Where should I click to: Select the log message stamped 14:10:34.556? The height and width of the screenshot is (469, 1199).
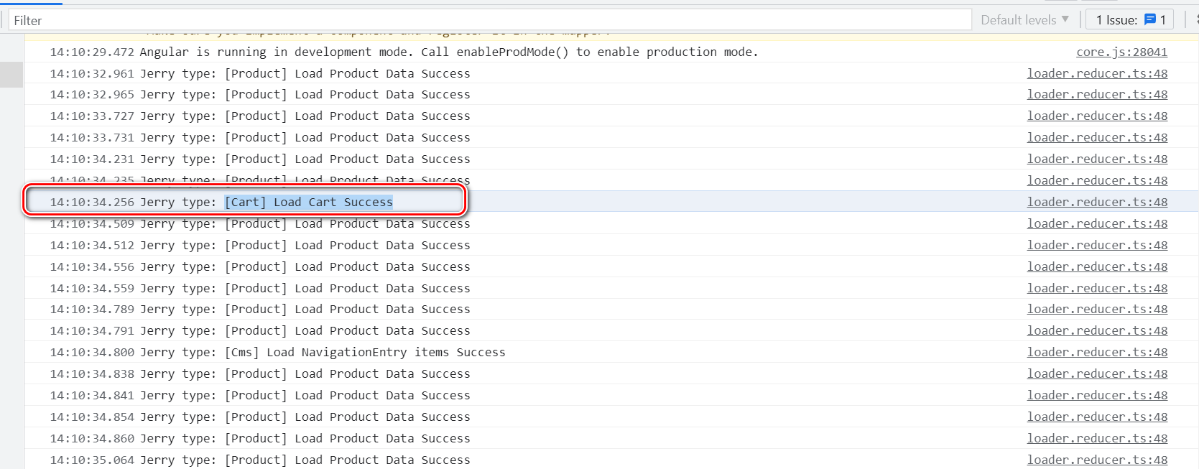[305, 266]
